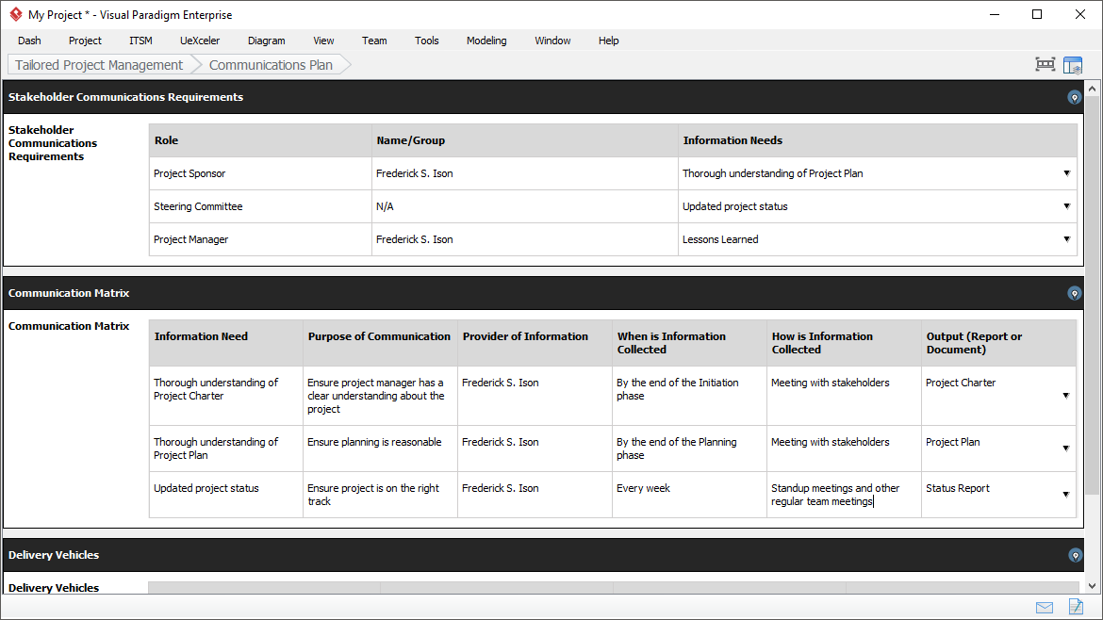Open the View menu
The height and width of the screenshot is (620, 1103).
click(323, 41)
